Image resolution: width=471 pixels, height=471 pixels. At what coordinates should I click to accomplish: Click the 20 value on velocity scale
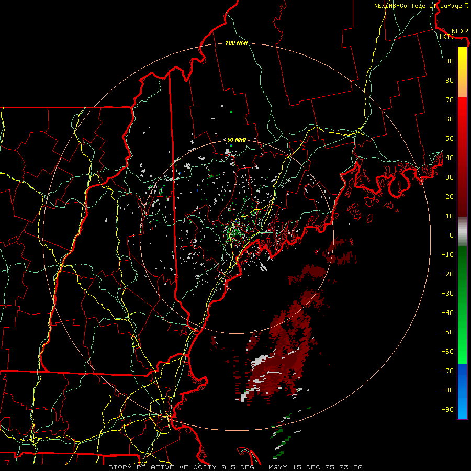450,197
